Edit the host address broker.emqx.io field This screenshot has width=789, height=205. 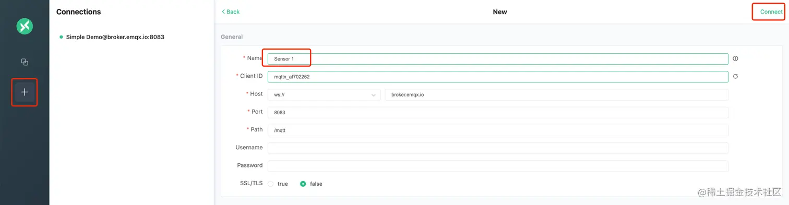coord(556,94)
